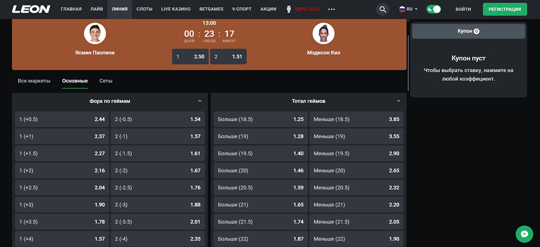Select Больше (20.5) at 1.59
This screenshot has width=540, height=247.
click(x=261, y=188)
